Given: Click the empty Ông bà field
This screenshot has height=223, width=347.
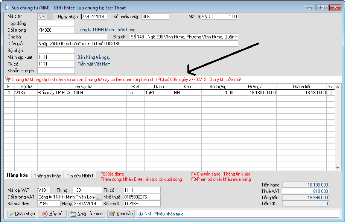Looking at the screenshot, I should point(72,37).
